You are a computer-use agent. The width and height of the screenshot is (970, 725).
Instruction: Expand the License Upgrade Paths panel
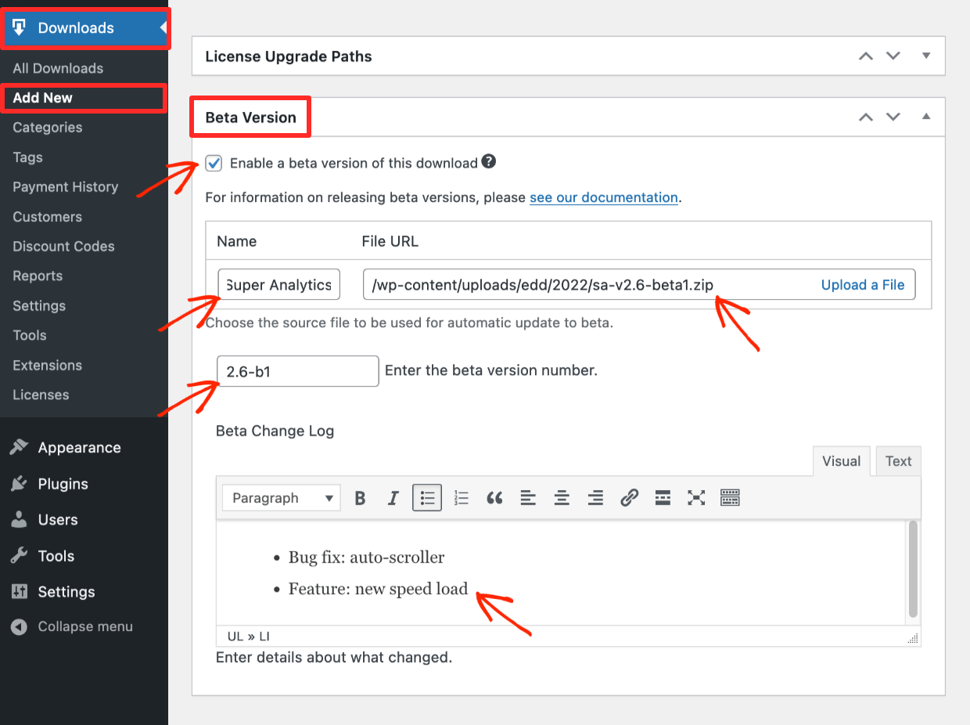pos(926,56)
